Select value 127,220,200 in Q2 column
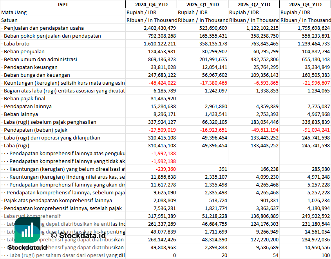Viewport: 331px width, 259px height. pos(264,239)
